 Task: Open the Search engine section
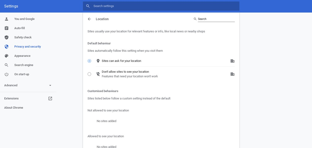click(x=24, y=65)
